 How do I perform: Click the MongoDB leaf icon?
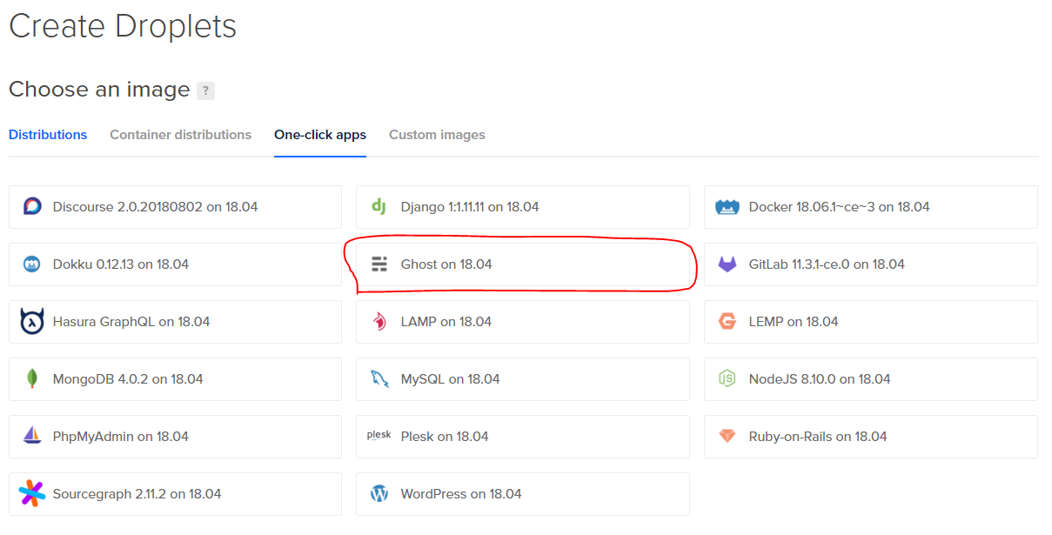[32, 379]
